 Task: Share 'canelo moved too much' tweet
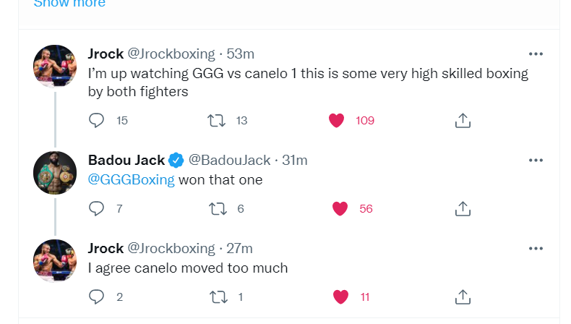(x=463, y=297)
